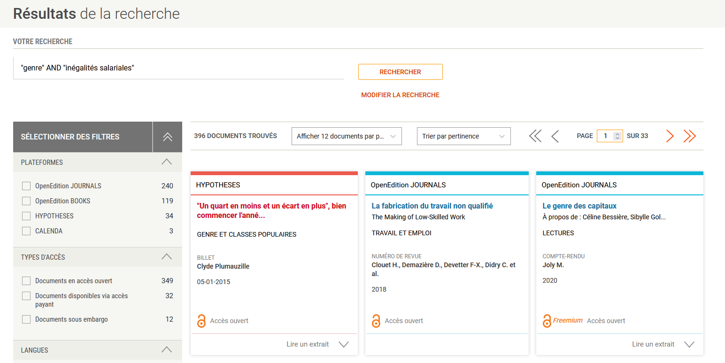
Task: Click date 05-01-2015
Action: [x=214, y=282]
